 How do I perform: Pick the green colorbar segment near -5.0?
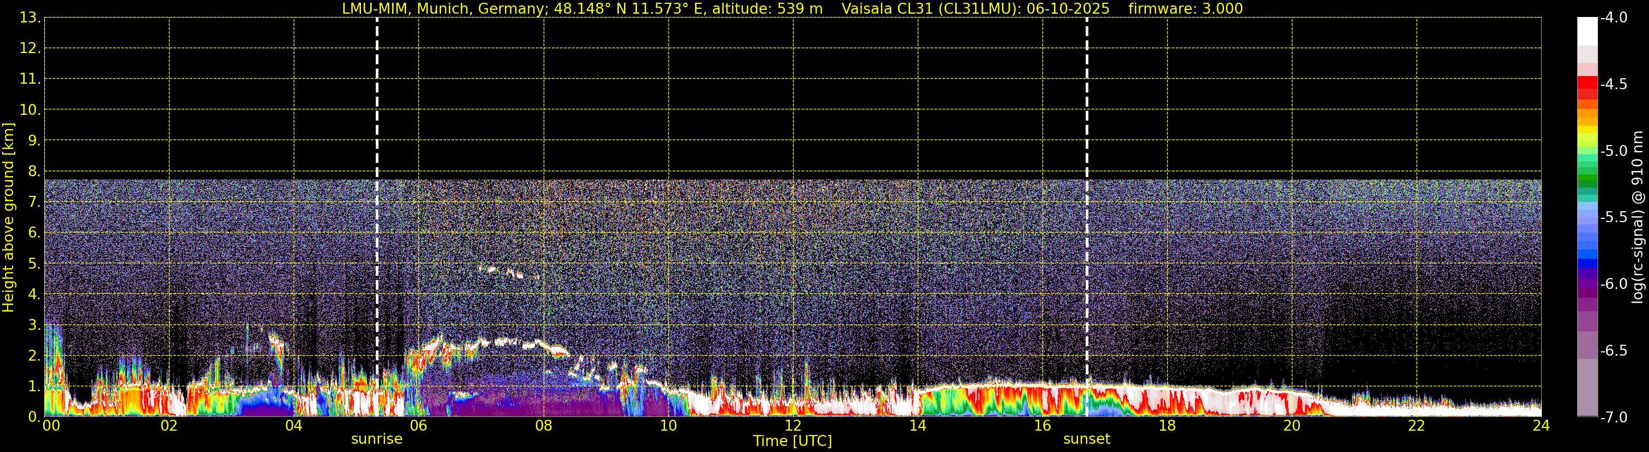point(1587,155)
